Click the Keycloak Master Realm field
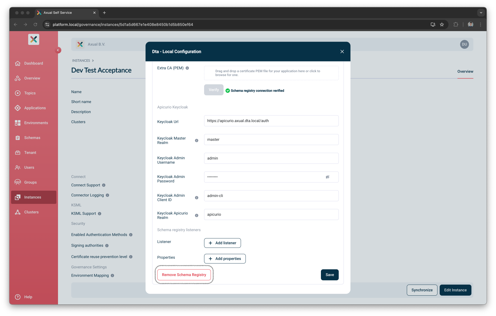This screenshot has width=496, height=316. pos(271,140)
